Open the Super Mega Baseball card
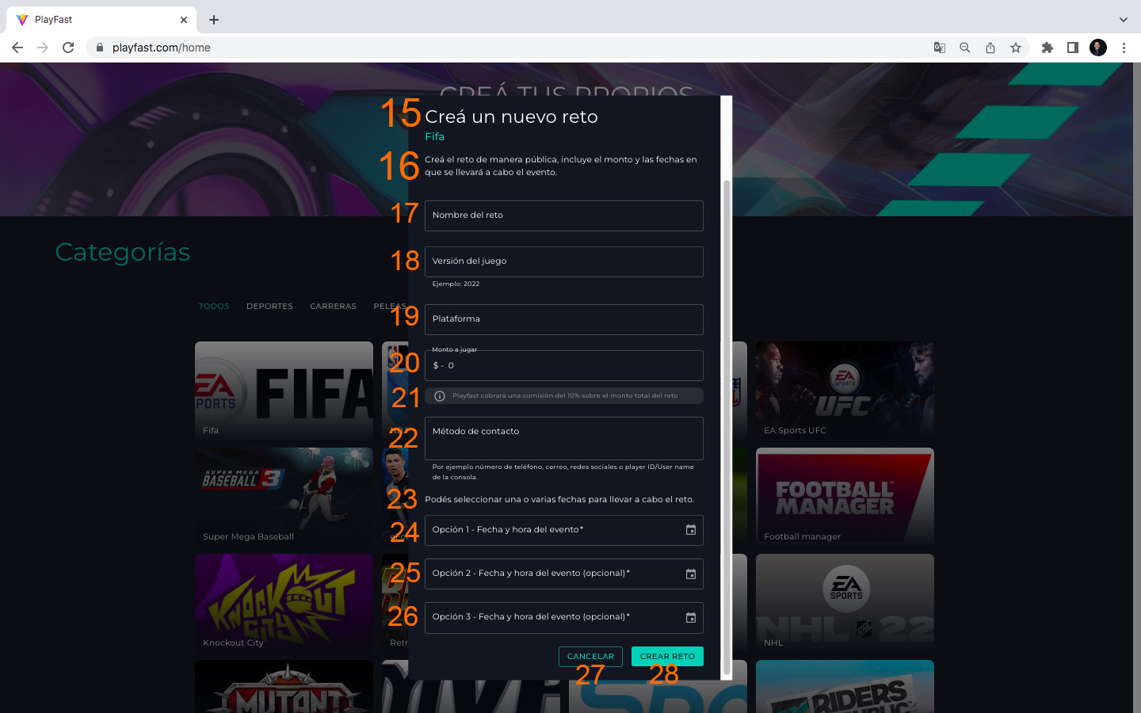 pos(284,497)
